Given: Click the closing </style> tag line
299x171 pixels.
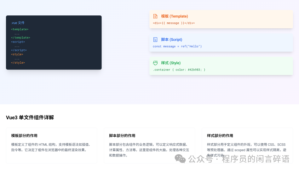Looking at the screenshot, I should [18, 63].
